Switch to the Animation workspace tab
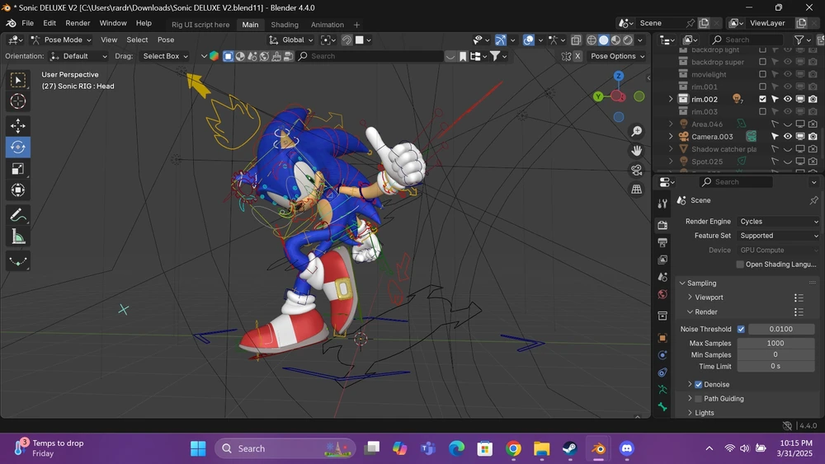The width and height of the screenshot is (825, 464). pos(328,25)
